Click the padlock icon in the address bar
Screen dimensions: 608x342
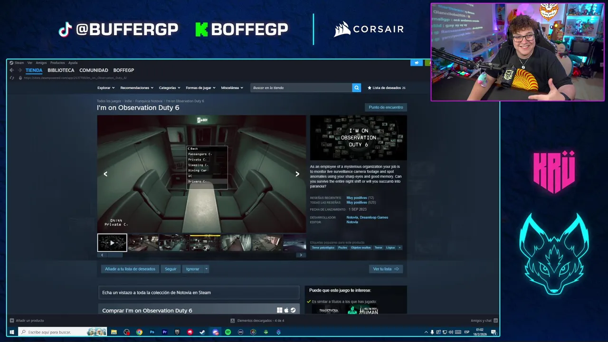pyautogui.click(x=20, y=77)
